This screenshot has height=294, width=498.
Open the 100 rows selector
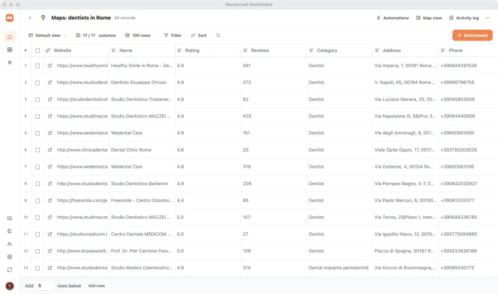click(x=138, y=35)
